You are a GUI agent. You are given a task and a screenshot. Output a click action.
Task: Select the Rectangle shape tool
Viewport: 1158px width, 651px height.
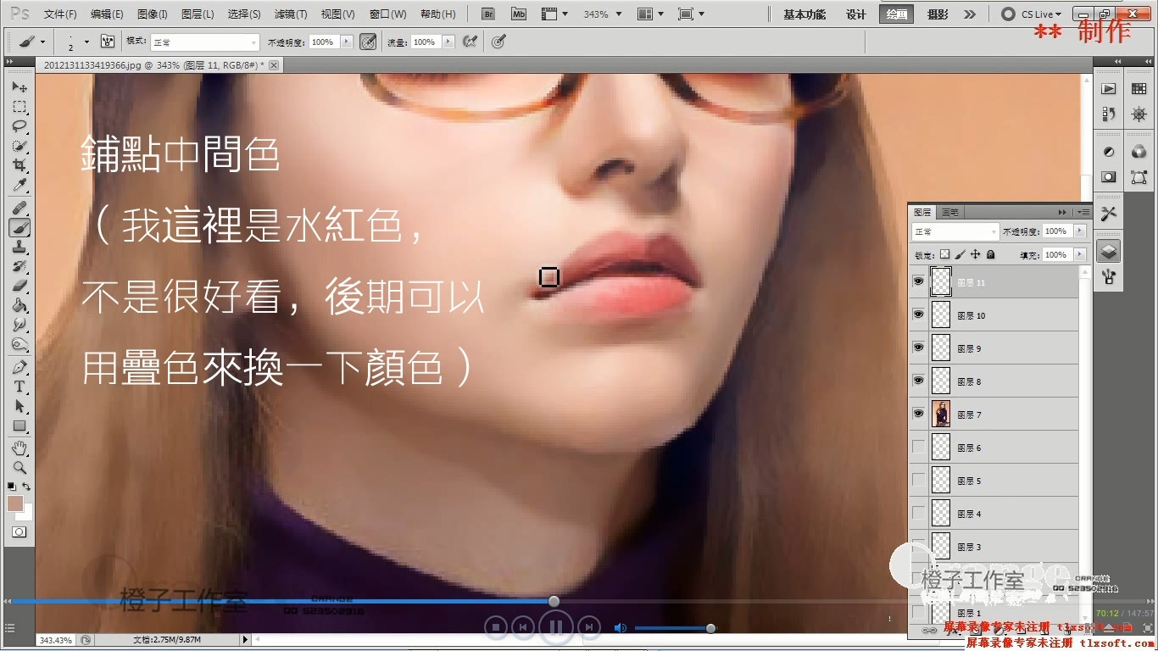coord(19,426)
